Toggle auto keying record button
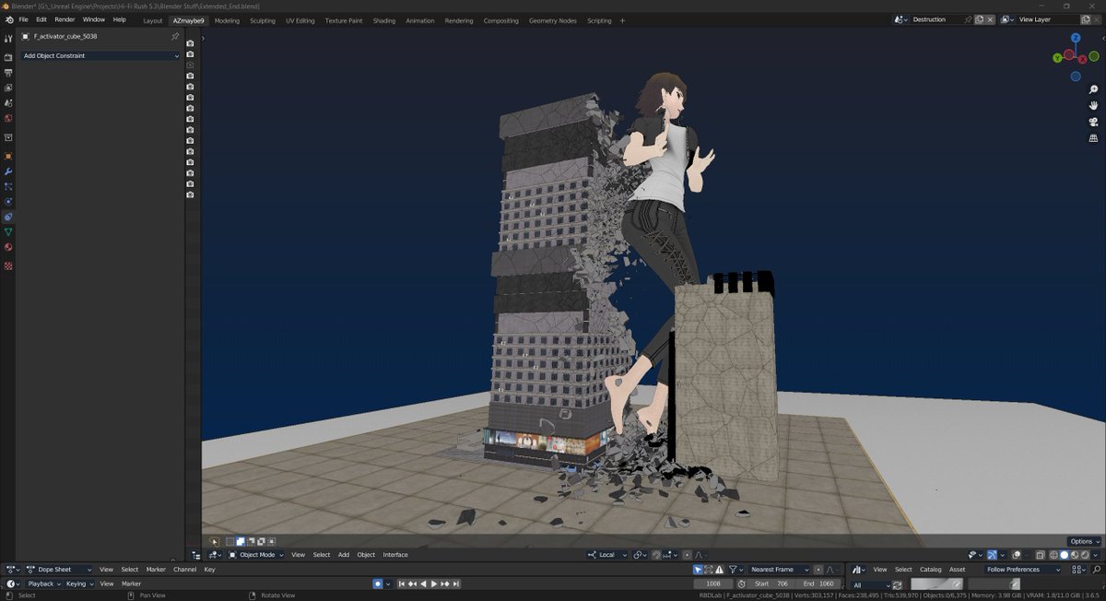 coord(377,583)
